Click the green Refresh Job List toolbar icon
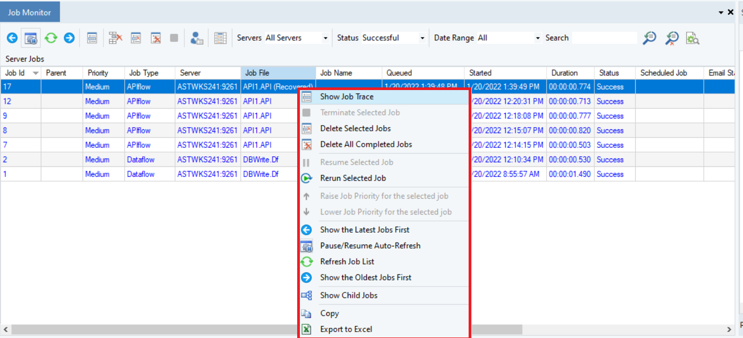 pyautogui.click(x=50, y=38)
